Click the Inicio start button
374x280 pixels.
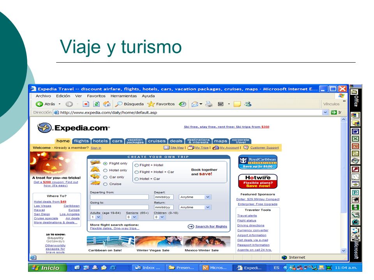pyautogui.click(x=47, y=268)
